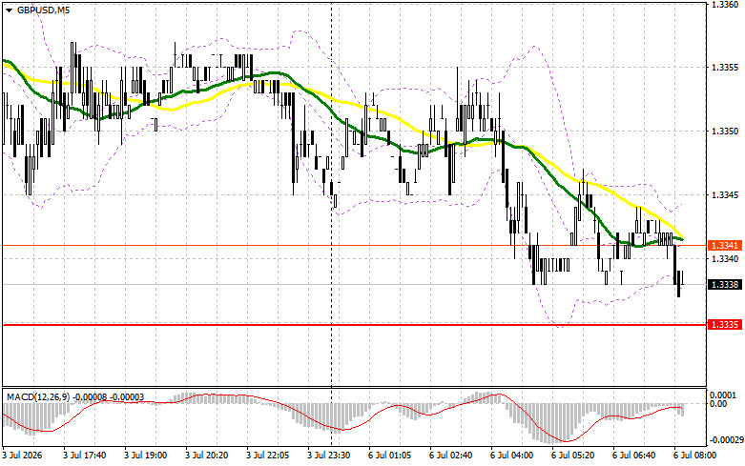Click the 3 Jul 20:20 time label
This screenshot has height=466, width=745.
pyautogui.click(x=207, y=456)
